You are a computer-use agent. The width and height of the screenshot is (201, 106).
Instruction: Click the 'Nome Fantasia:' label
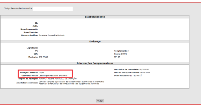[31, 32]
